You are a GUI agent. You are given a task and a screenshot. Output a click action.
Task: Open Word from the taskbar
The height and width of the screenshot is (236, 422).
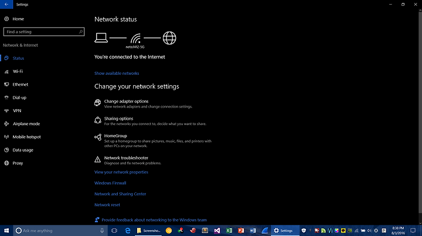click(253, 231)
